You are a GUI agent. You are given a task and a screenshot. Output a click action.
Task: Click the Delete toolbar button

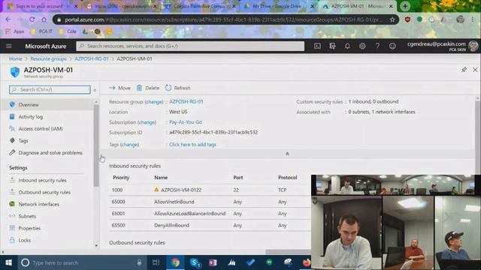148,88
